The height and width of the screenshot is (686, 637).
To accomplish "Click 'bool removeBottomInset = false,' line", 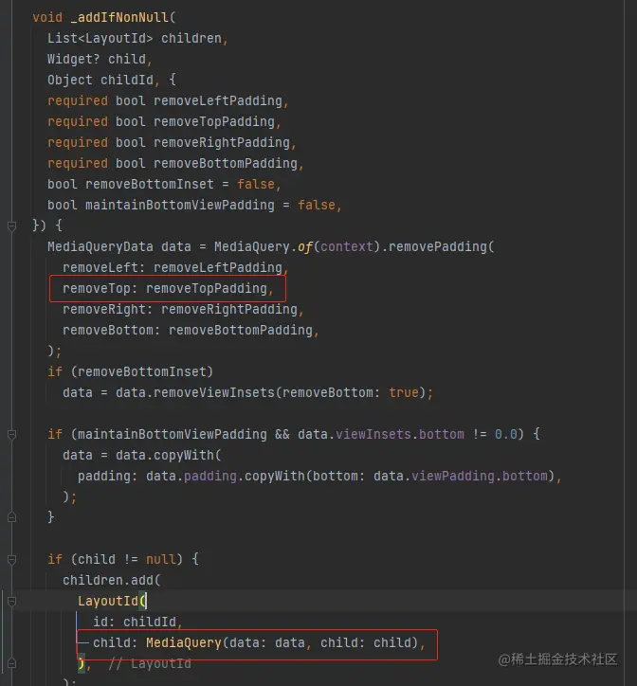I will [x=164, y=184].
